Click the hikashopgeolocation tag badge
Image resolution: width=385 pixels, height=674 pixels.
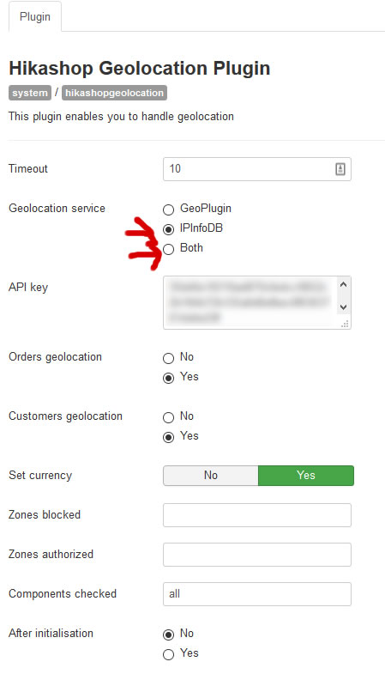(114, 93)
